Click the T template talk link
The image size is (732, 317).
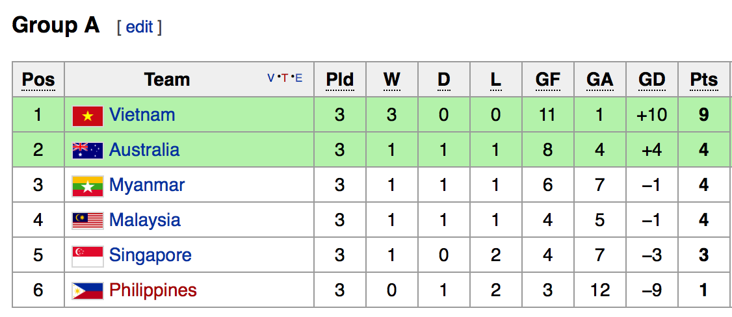pyautogui.click(x=285, y=79)
